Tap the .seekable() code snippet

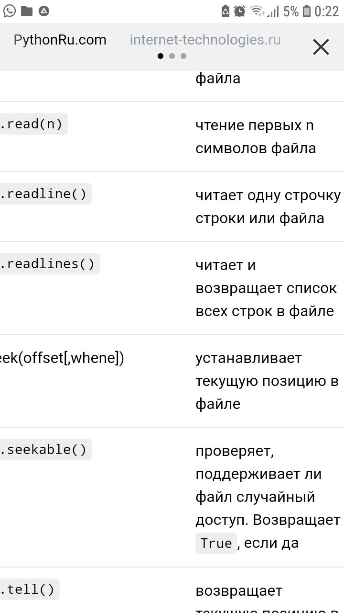point(43,450)
